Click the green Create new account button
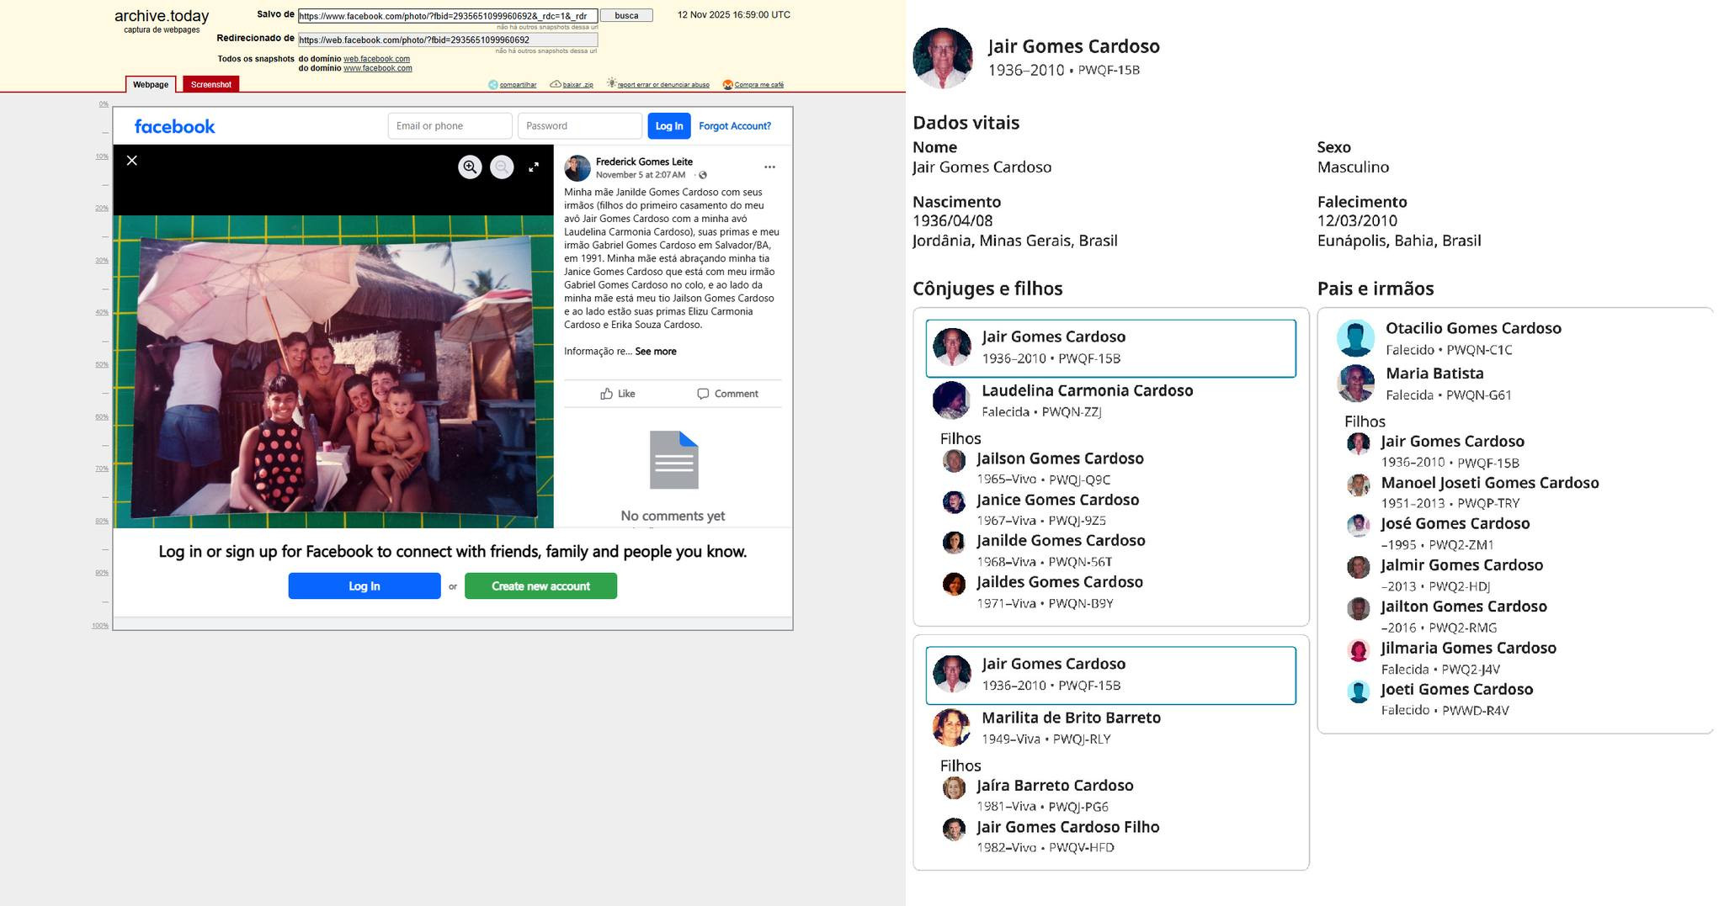Screen dimensions: 1724x906 pos(540,586)
